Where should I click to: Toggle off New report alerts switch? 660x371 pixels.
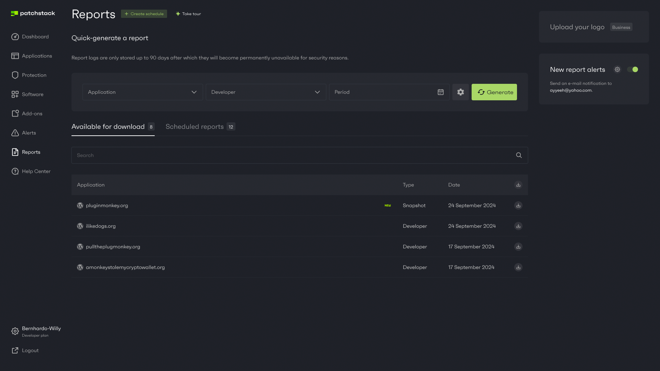click(x=632, y=69)
